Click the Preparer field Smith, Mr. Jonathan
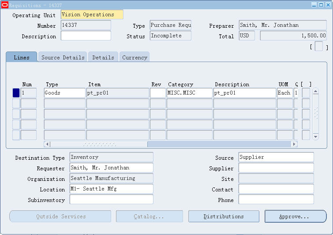 [283, 25]
